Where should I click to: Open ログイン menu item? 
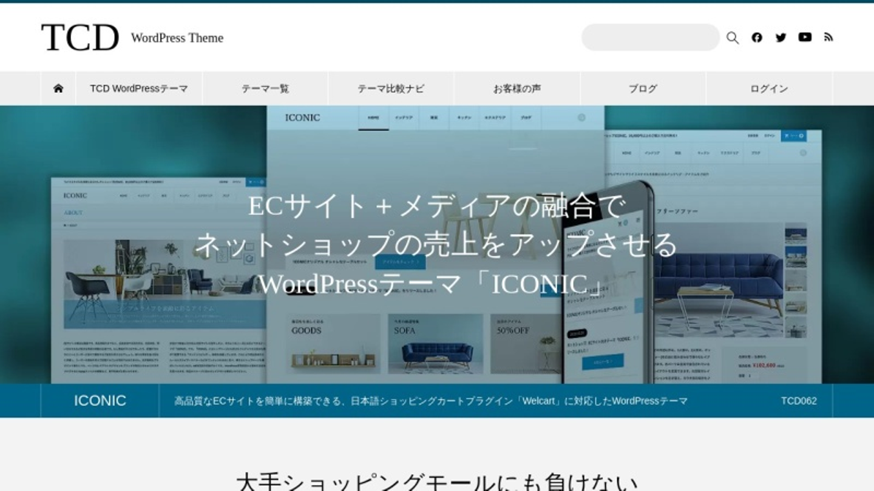pos(769,89)
